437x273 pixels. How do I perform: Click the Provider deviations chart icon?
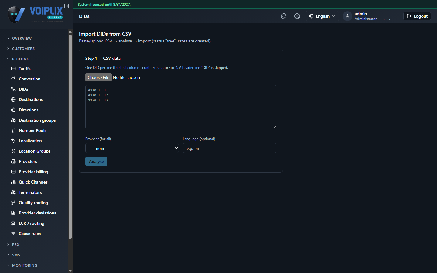[x=13, y=213]
